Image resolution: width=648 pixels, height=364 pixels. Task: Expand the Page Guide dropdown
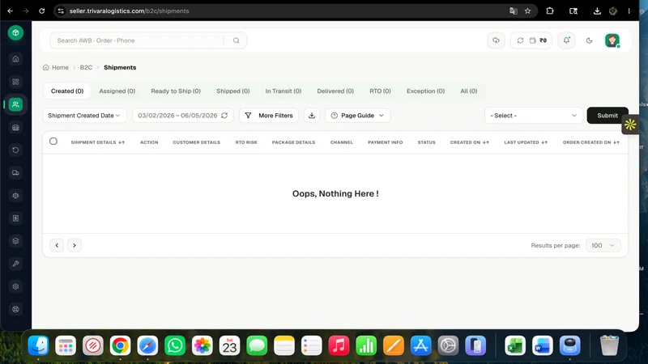[357, 116]
